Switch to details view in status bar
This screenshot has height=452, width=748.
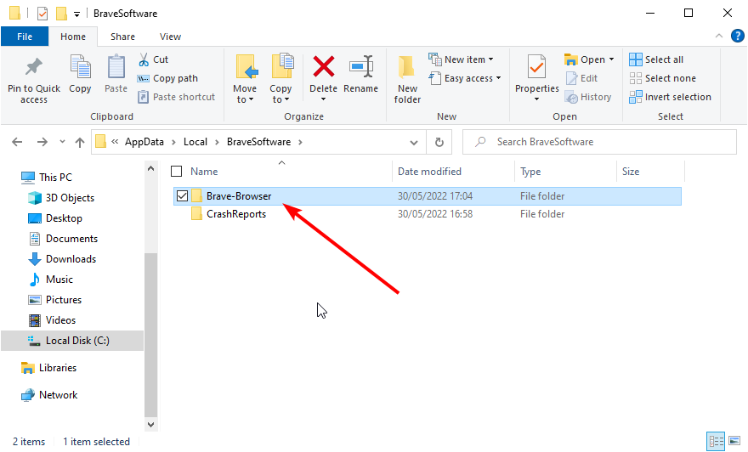716,441
